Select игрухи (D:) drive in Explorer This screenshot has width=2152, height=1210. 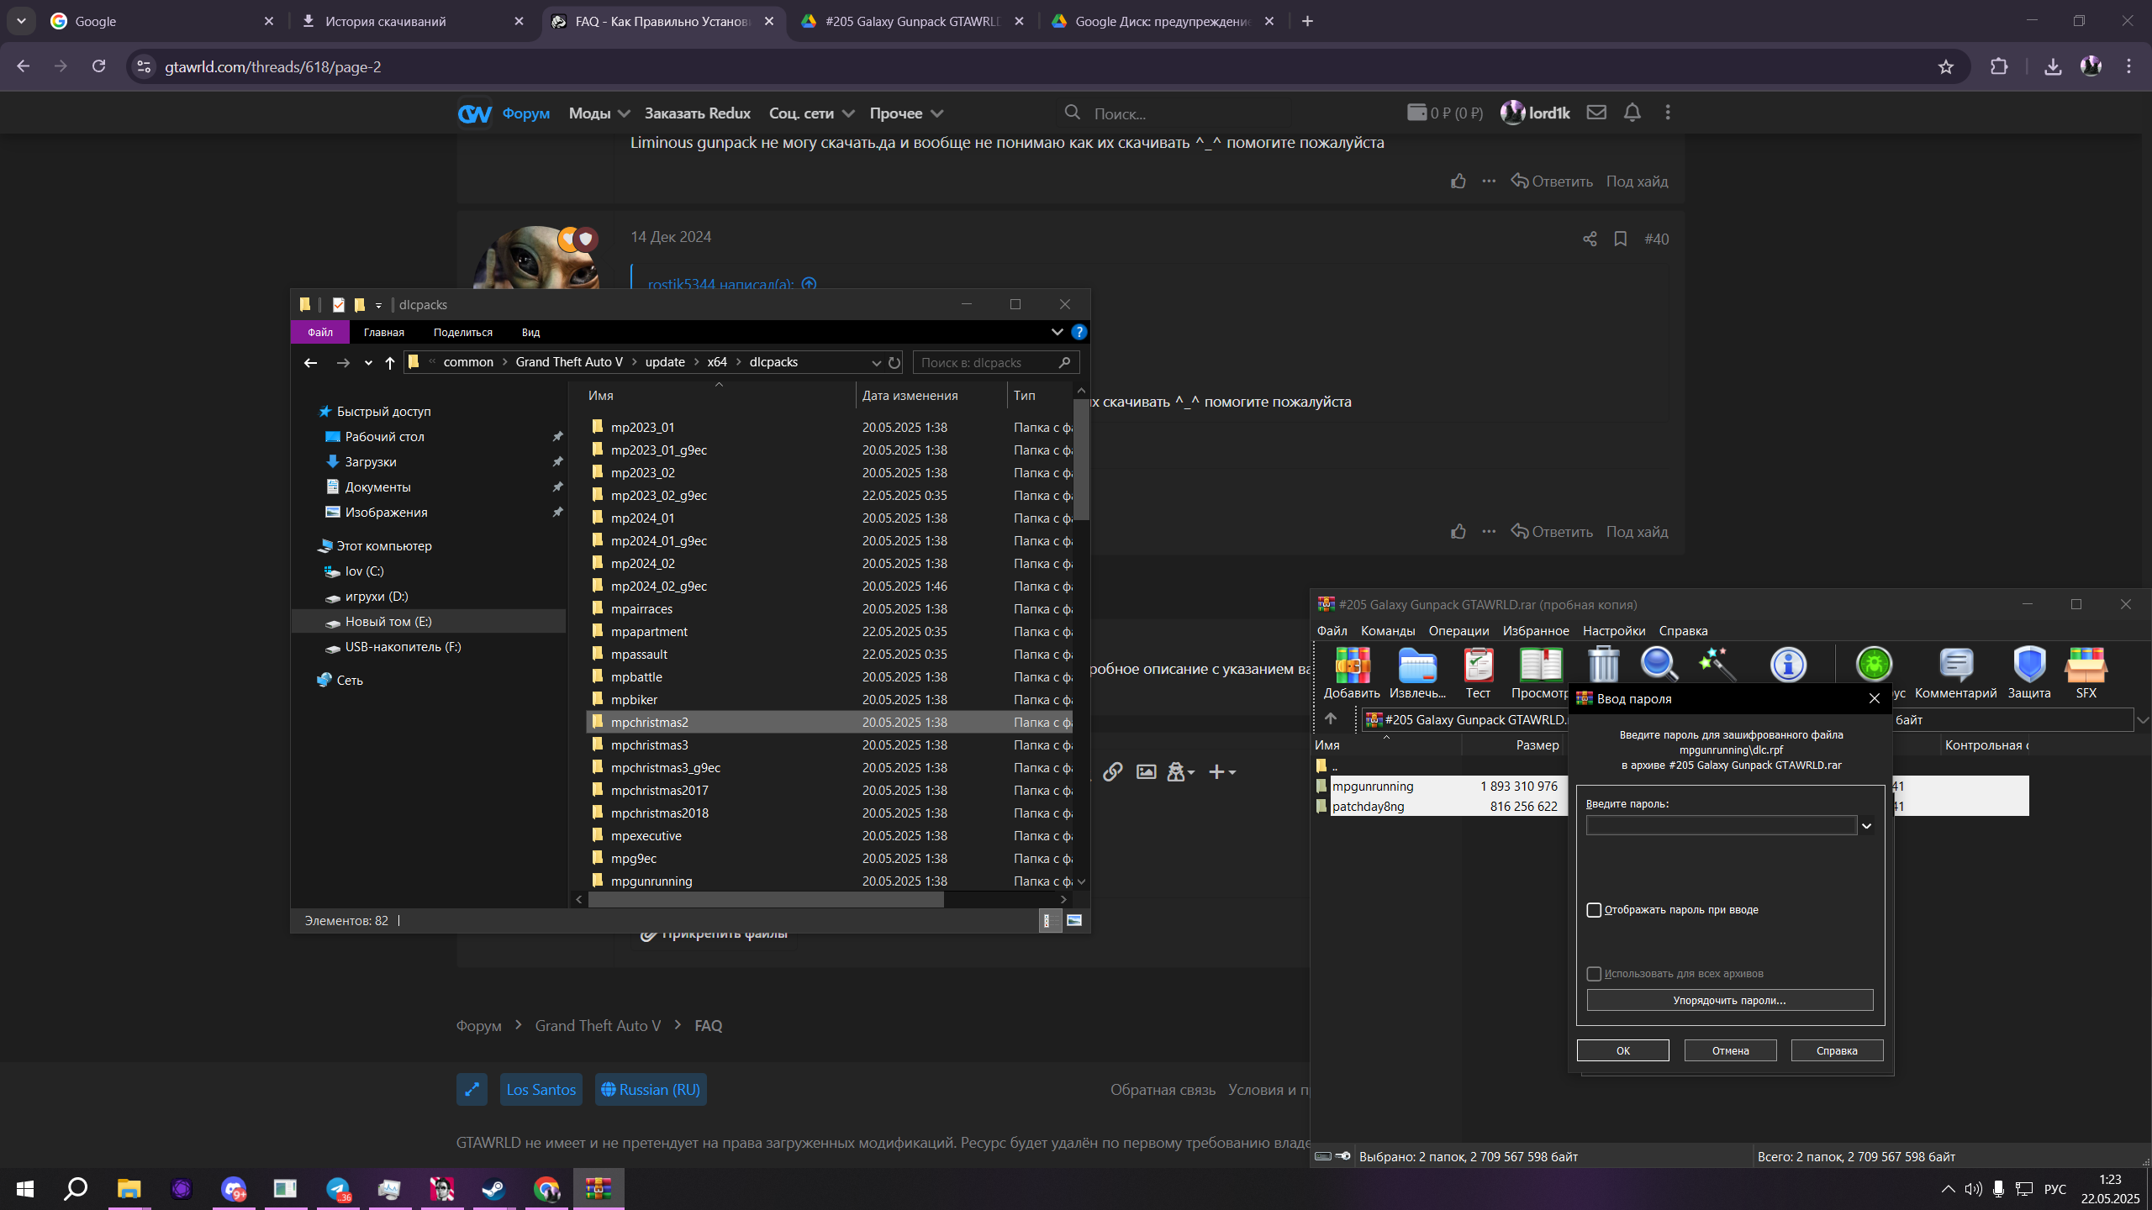[x=376, y=597]
